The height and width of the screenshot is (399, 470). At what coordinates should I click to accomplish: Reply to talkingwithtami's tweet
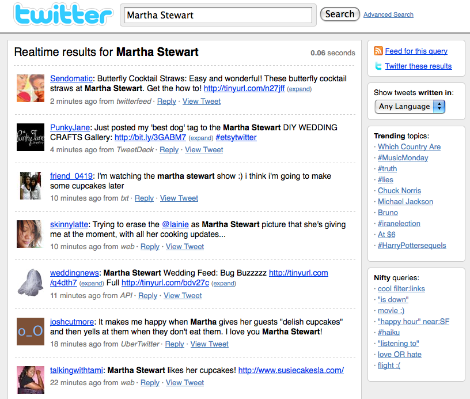click(x=150, y=383)
